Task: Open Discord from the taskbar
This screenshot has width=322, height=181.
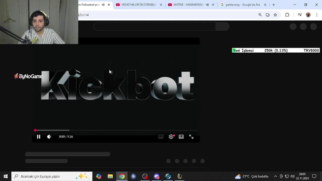Action: coord(156,176)
